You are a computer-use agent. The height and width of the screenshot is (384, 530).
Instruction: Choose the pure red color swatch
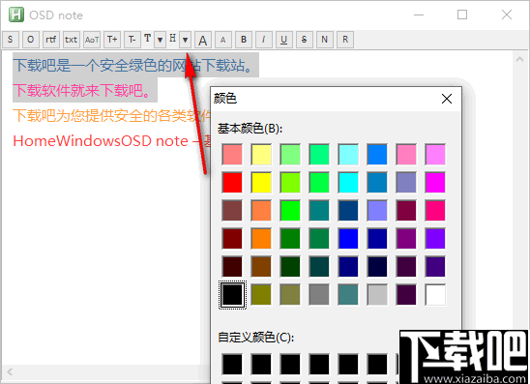tap(232, 182)
